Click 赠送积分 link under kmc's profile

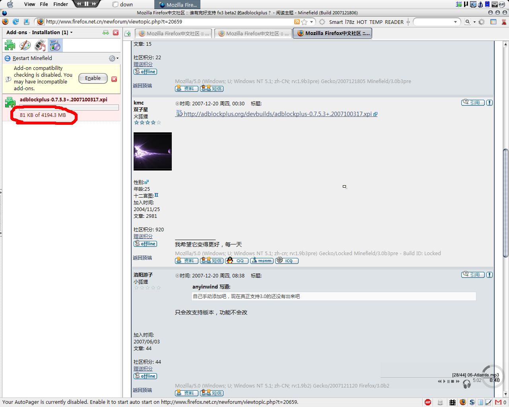[x=143, y=236]
